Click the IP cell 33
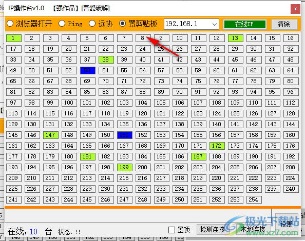305x241 pixels. tap(14, 59)
